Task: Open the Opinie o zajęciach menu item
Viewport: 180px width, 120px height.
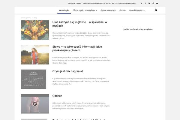Action: click(x=108, y=10)
